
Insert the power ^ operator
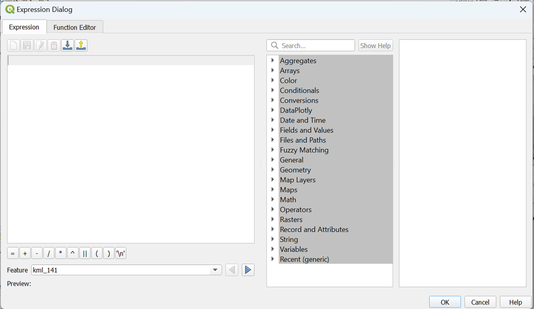(x=73, y=254)
